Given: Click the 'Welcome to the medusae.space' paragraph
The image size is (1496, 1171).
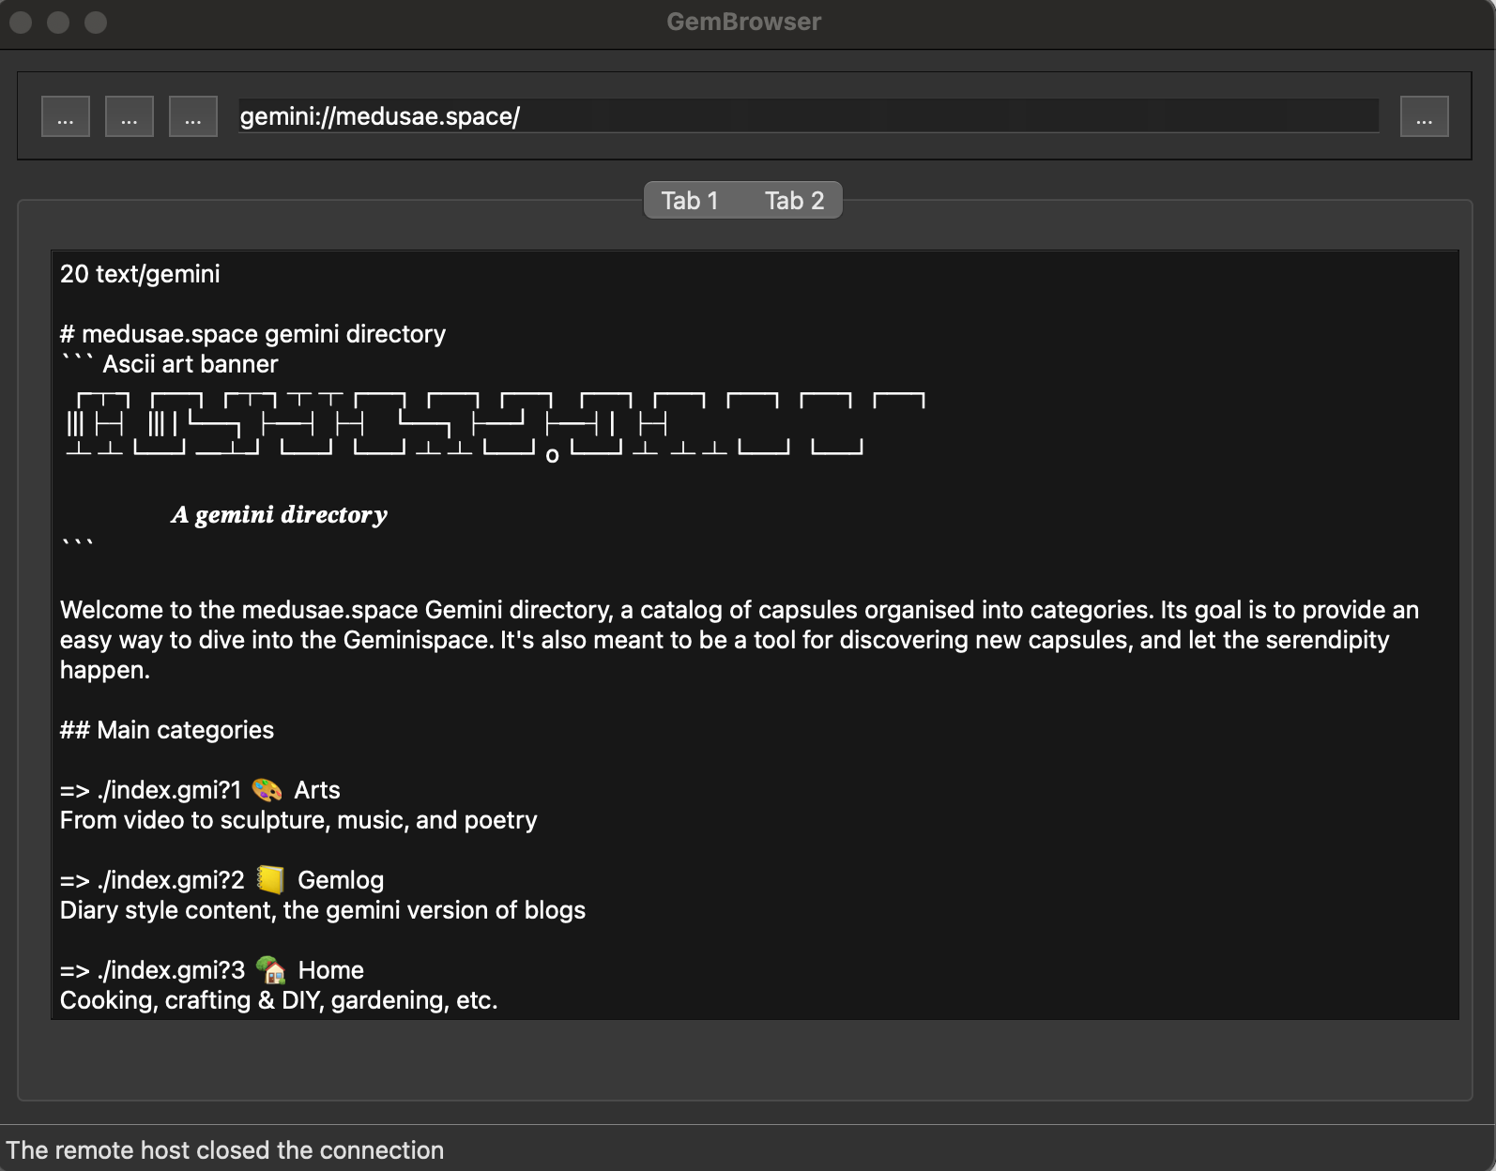Looking at the screenshot, I should coord(740,640).
